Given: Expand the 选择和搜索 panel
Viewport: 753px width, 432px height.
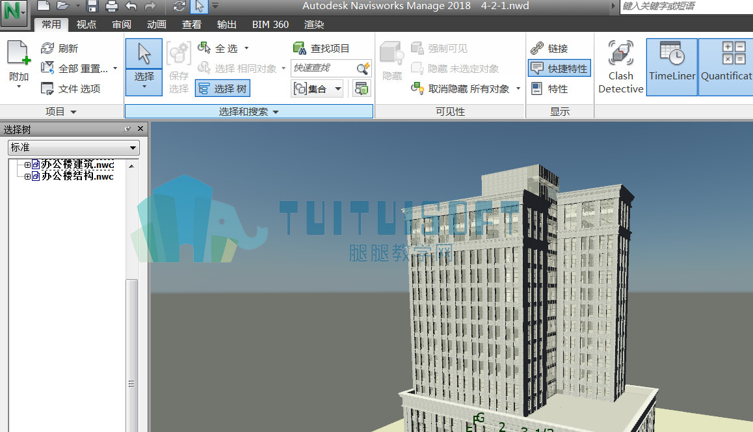Looking at the screenshot, I should pos(249,111).
